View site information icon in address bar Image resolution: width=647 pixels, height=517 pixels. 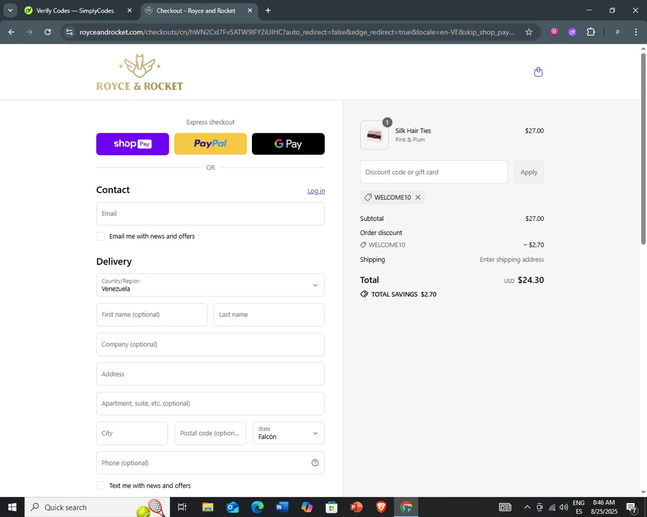69,32
